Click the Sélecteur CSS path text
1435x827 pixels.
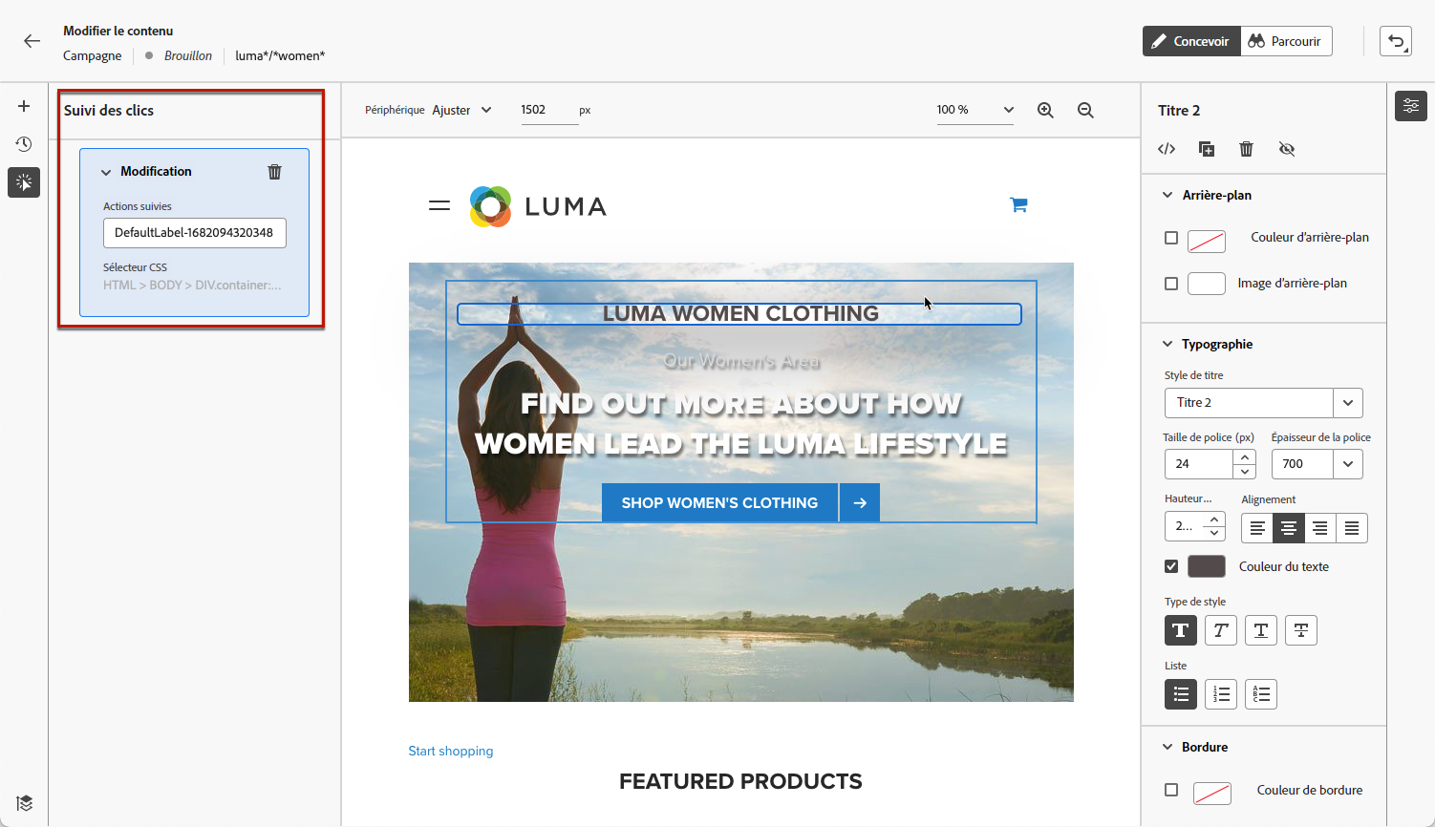tap(192, 286)
